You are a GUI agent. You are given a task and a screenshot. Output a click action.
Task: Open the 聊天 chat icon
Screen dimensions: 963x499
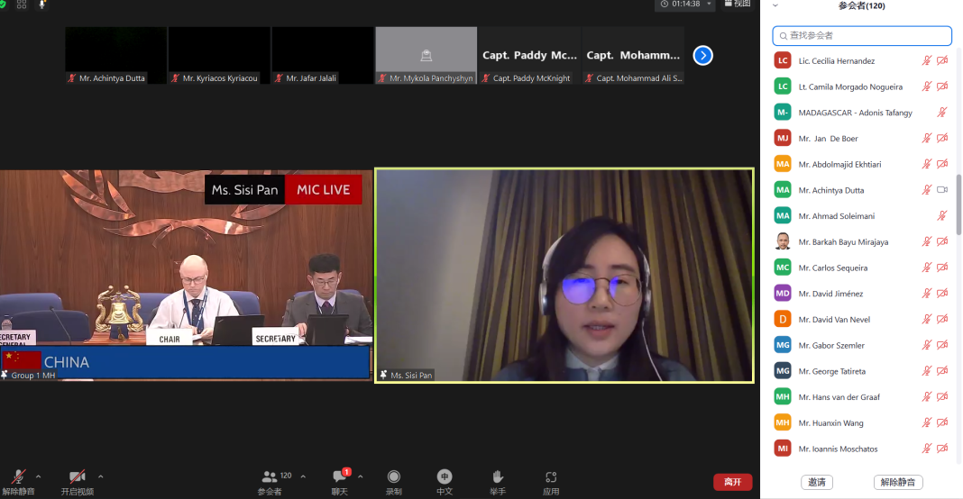(x=340, y=477)
